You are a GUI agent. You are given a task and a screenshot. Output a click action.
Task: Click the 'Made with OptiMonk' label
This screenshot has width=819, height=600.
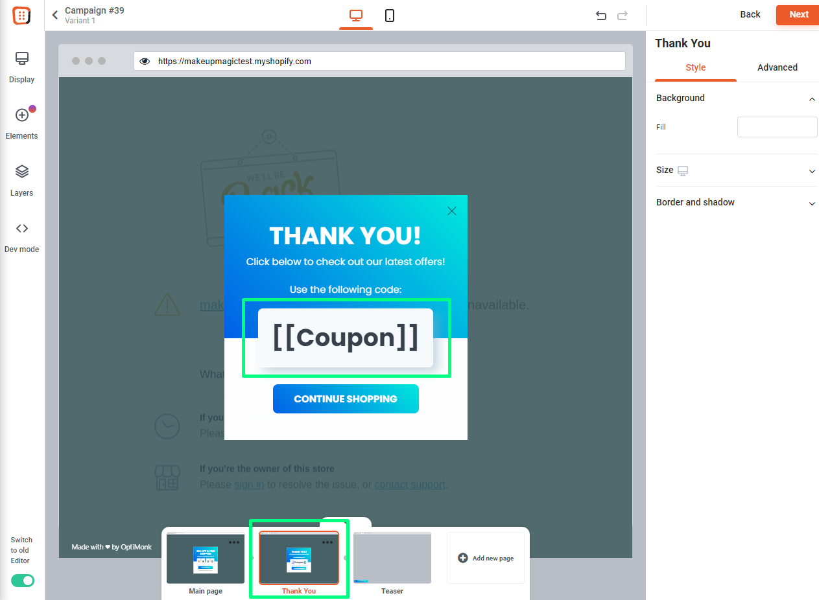click(112, 547)
